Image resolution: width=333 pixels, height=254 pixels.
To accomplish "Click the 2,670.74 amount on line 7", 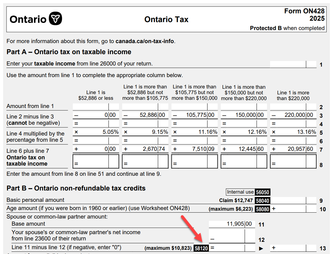I will pos(154,149).
